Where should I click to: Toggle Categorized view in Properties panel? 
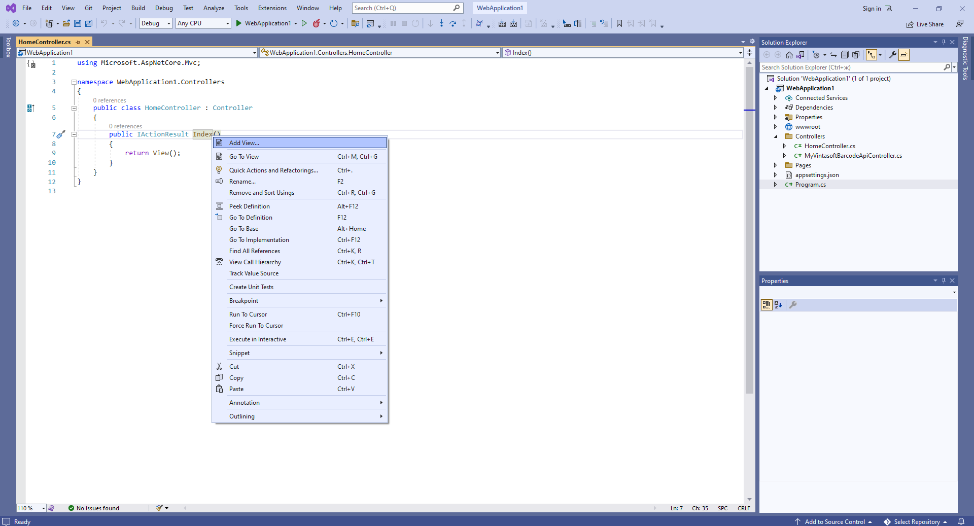tap(767, 305)
